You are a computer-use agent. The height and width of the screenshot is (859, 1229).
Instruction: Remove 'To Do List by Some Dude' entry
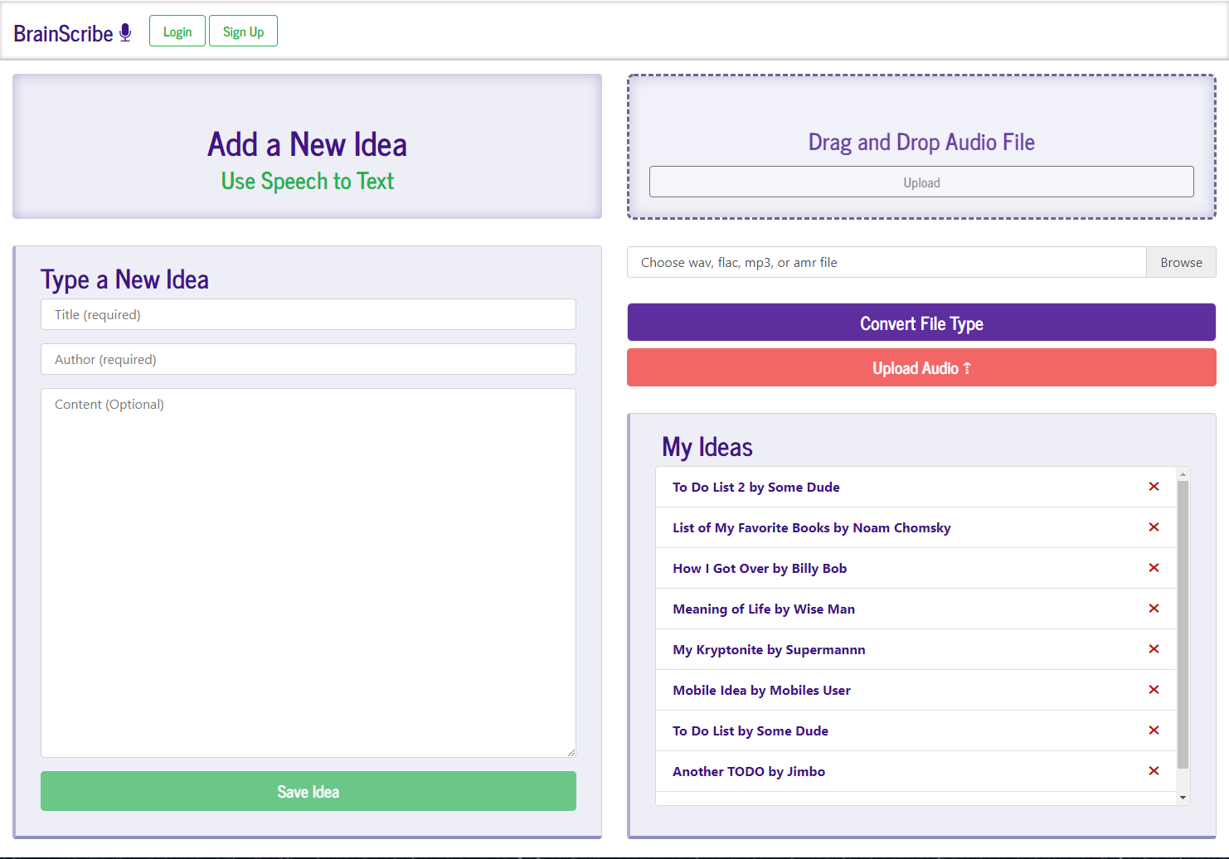pos(1154,730)
